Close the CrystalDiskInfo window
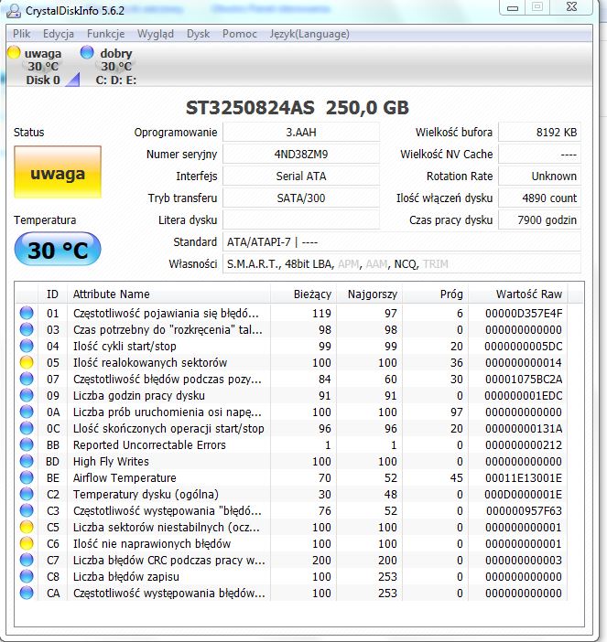607x642 pixels. point(571,7)
